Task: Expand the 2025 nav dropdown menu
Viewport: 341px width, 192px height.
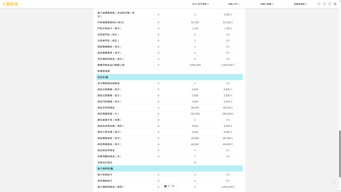Action: 200,4
